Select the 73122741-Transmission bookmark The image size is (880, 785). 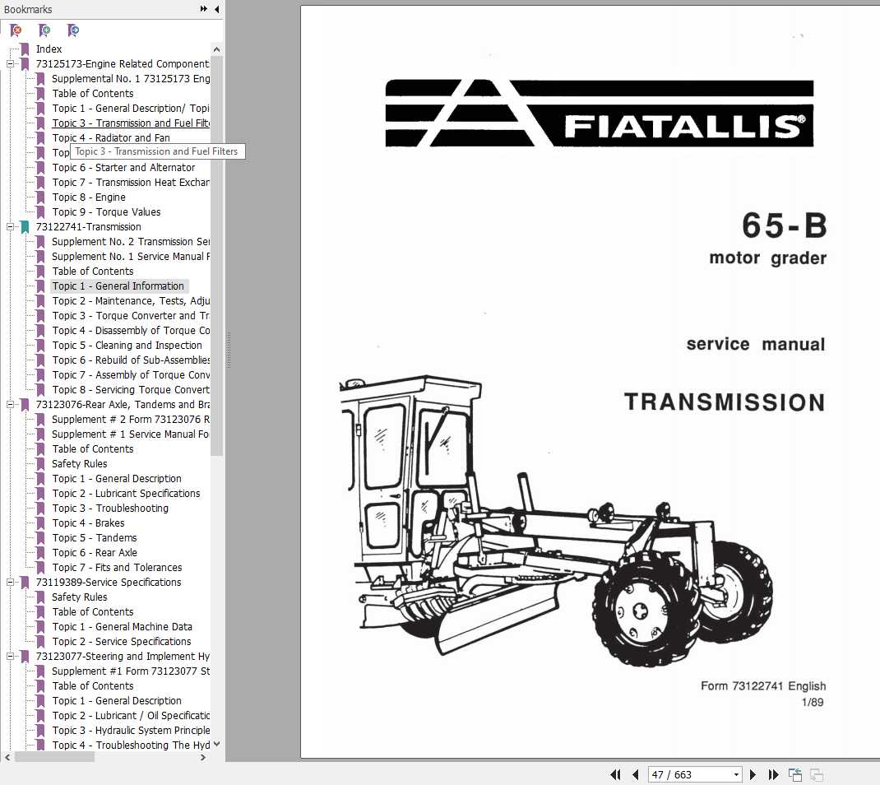click(x=89, y=227)
